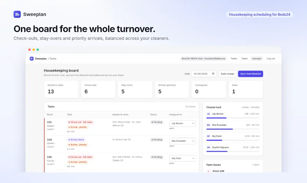Click the Done 1 stat card
Screen dimensions: 307x183
246,89
